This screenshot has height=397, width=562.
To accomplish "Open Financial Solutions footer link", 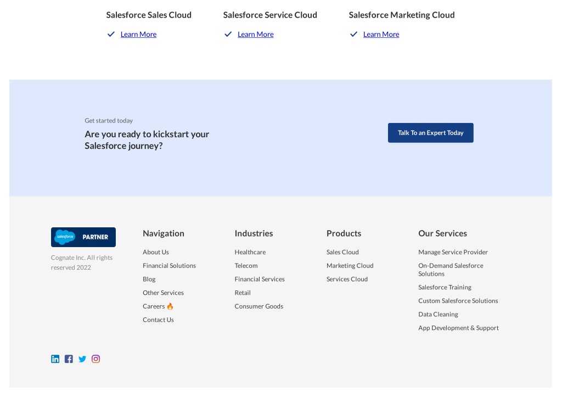I will tap(169, 266).
